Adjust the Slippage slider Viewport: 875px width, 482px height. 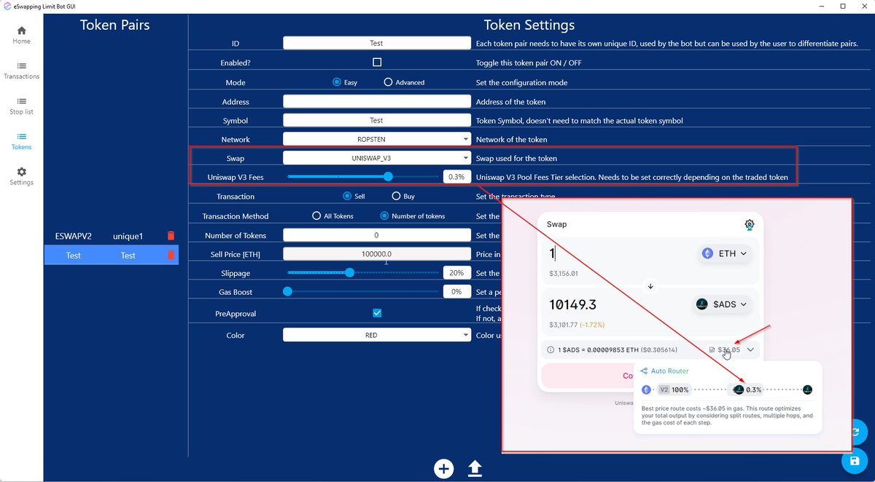tap(349, 272)
